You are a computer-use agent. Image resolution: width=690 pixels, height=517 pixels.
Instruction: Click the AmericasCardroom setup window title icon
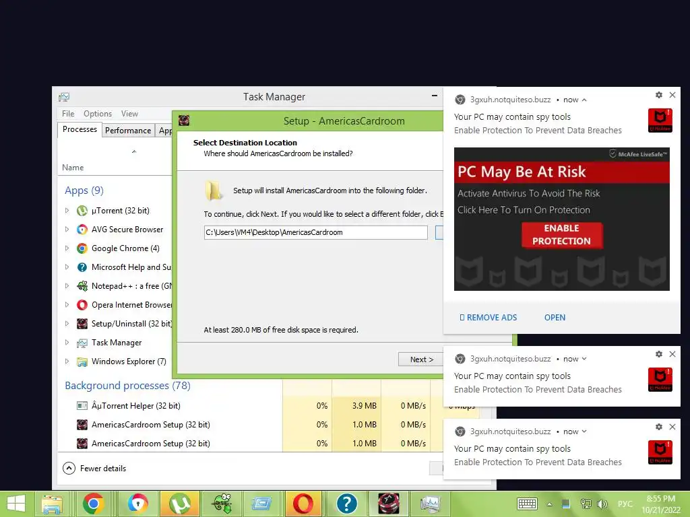pyautogui.click(x=184, y=120)
